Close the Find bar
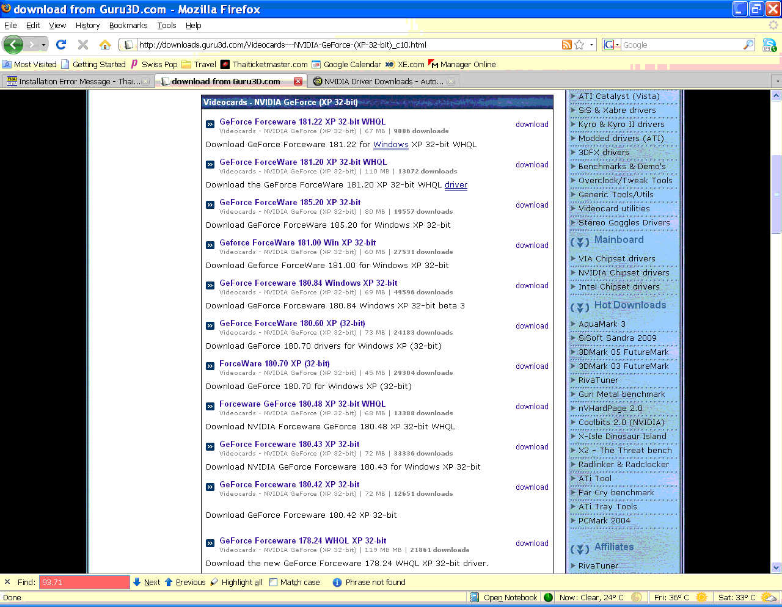Image resolution: width=782 pixels, height=607 pixels. point(7,582)
